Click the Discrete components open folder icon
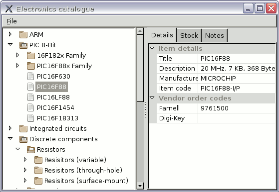Screen dimensions: 279x192 [23, 139]
